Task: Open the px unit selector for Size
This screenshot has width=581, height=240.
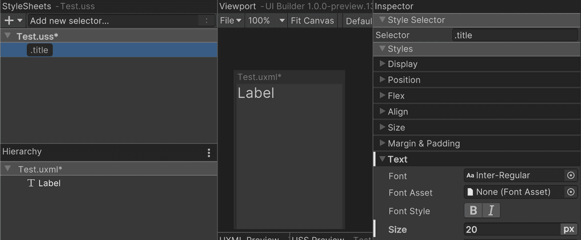Action: pos(568,229)
